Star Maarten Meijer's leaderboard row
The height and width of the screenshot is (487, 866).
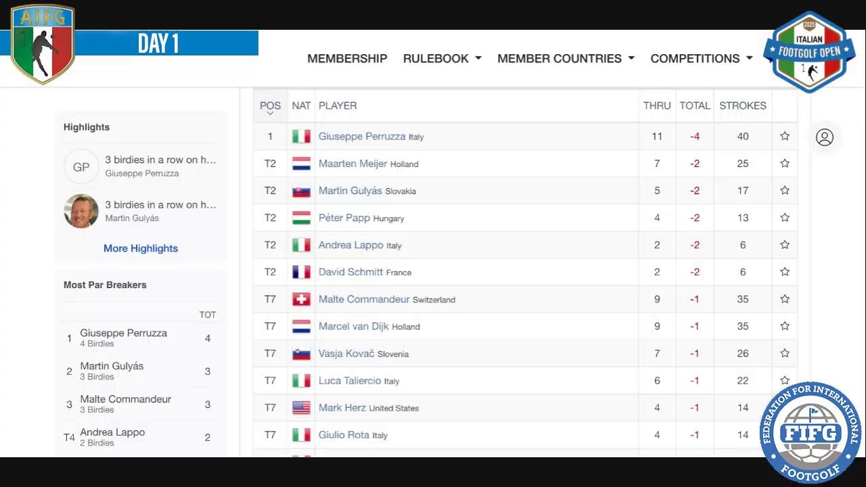(785, 163)
